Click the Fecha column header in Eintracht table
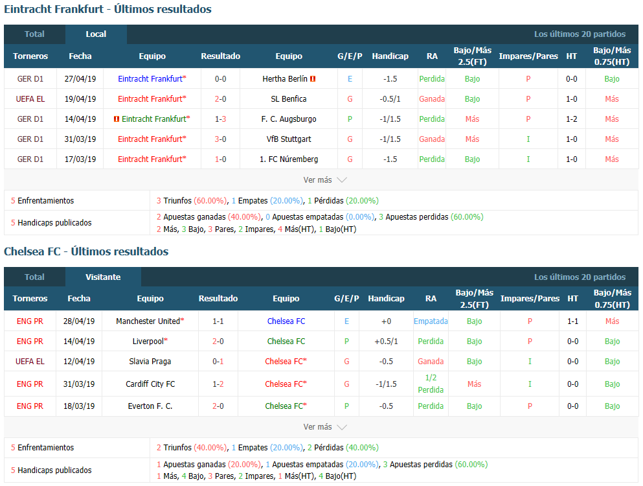 [x=80, y=56]
